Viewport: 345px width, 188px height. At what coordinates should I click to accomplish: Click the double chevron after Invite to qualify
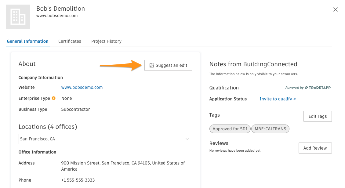pyautogui.click(x=295, y=99)
